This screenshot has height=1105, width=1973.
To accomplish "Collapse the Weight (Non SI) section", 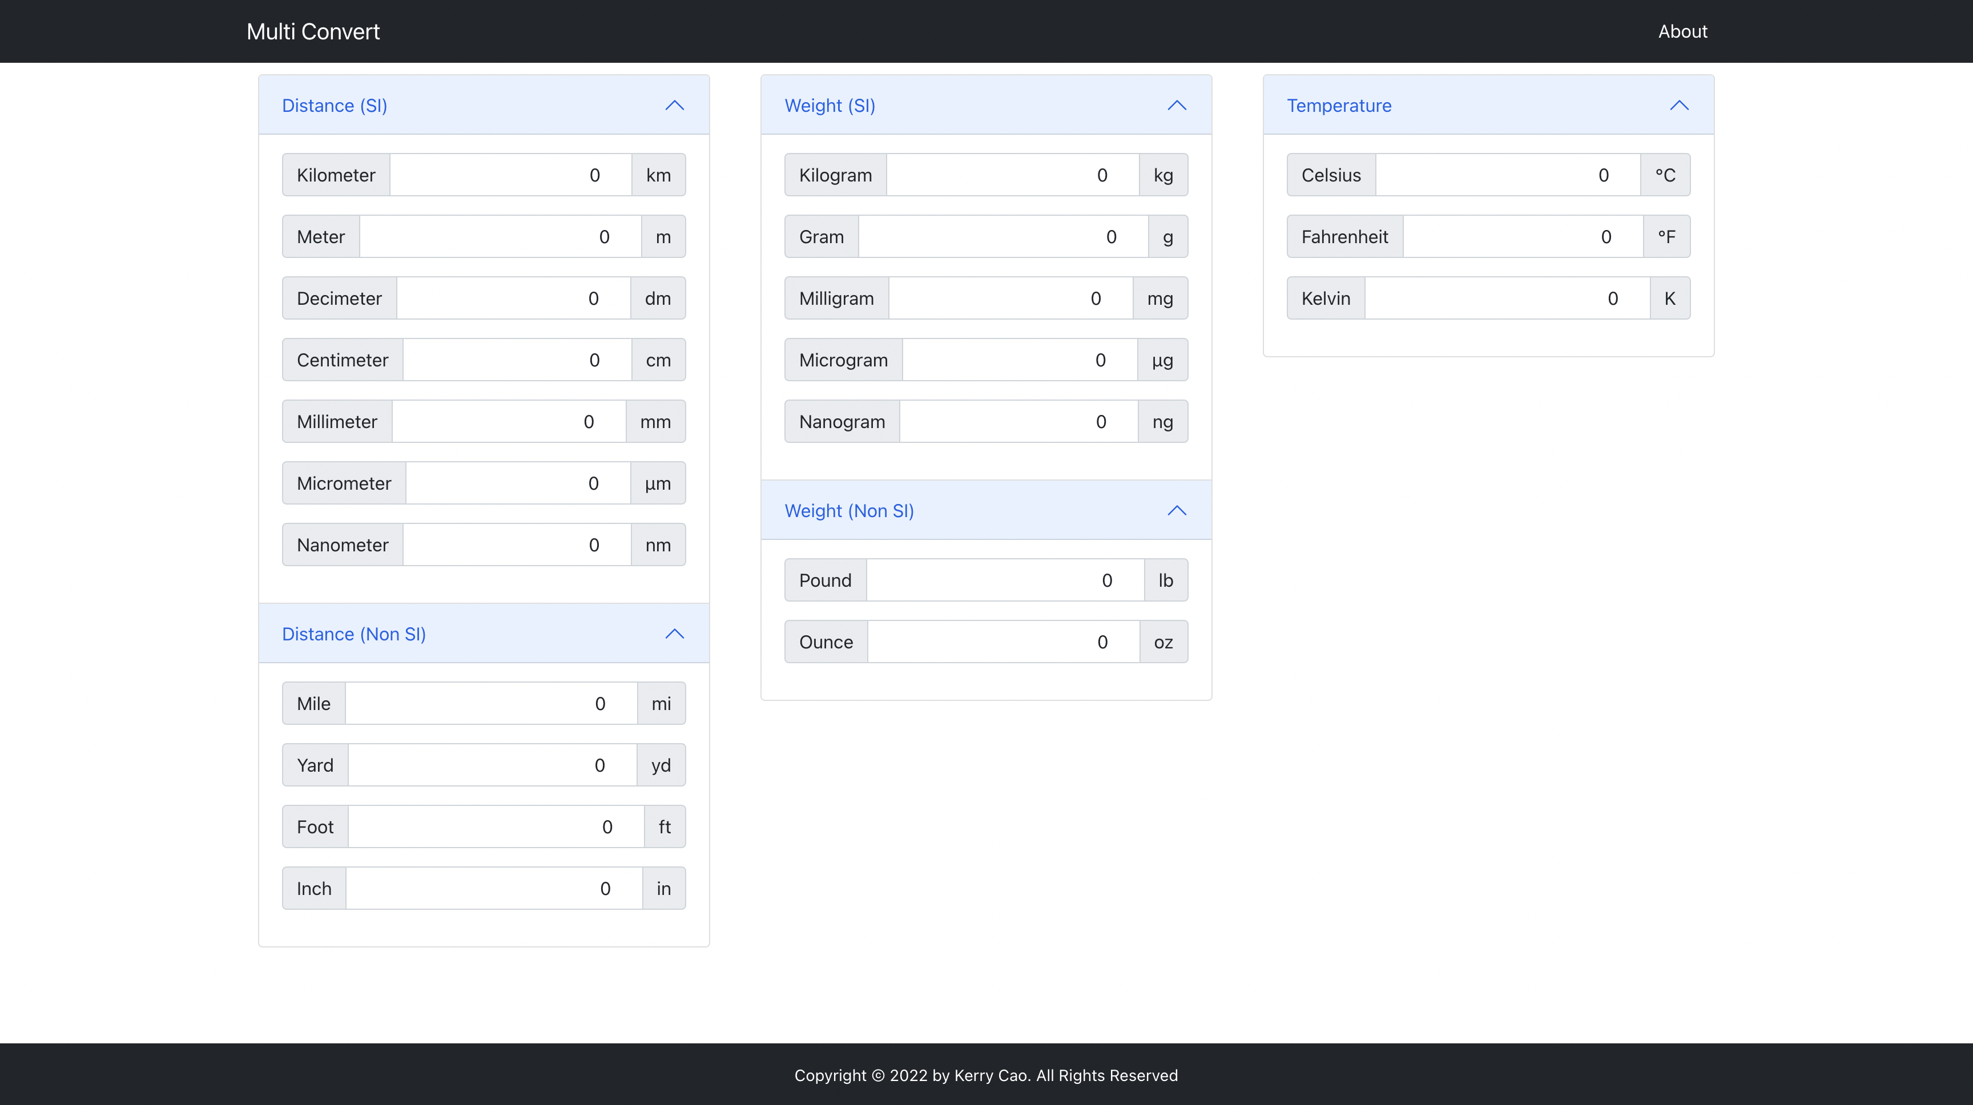I will (x=1177, y=511).
